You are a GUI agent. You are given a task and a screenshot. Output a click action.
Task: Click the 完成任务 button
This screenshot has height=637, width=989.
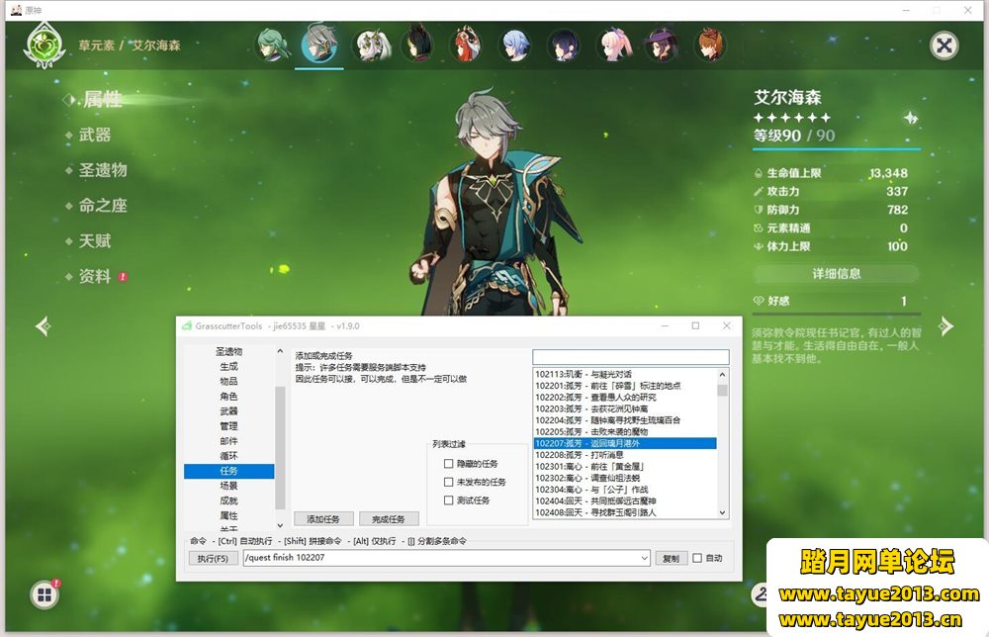pos(389,519)
